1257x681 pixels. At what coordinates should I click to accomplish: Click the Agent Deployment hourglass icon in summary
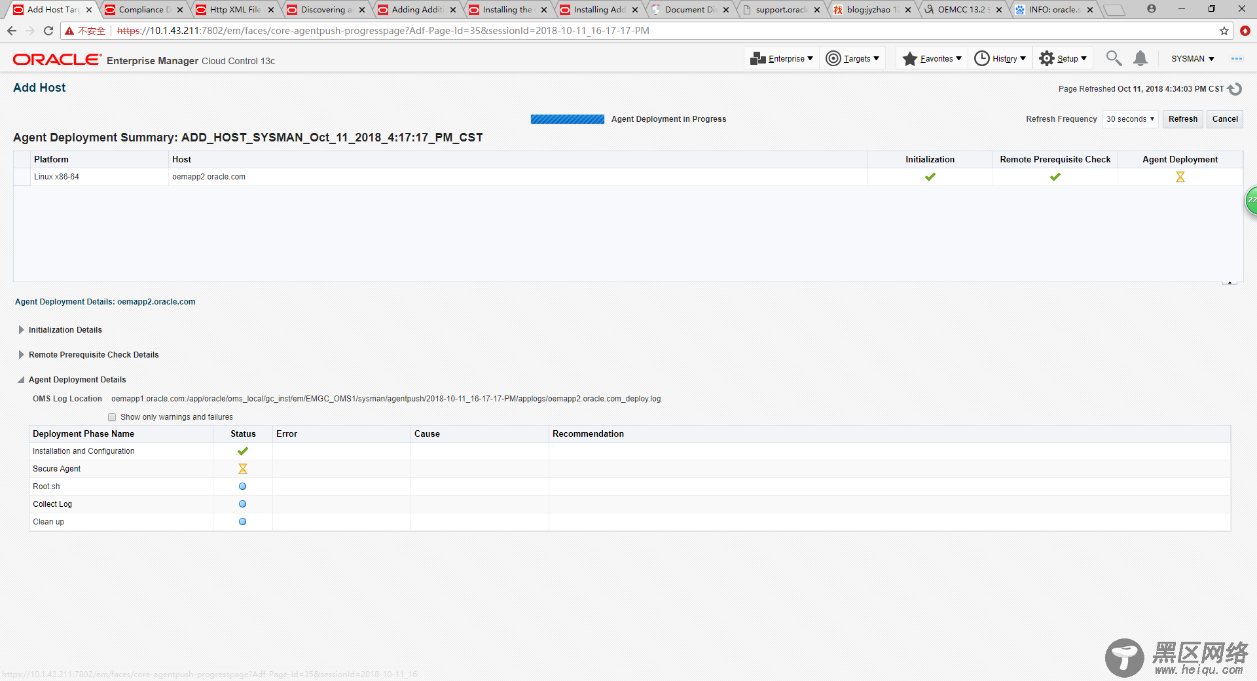[1180, 177]
